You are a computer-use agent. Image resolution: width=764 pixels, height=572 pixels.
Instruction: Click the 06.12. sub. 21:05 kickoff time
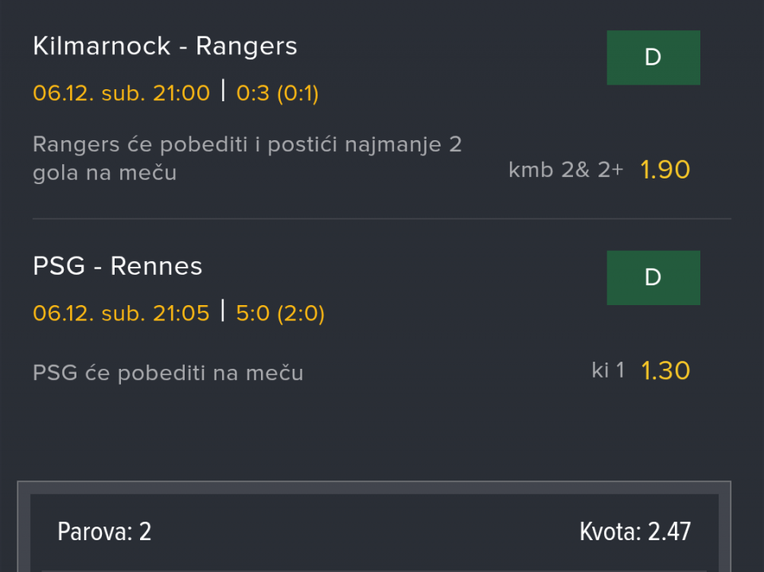click(x=121, y=313)
